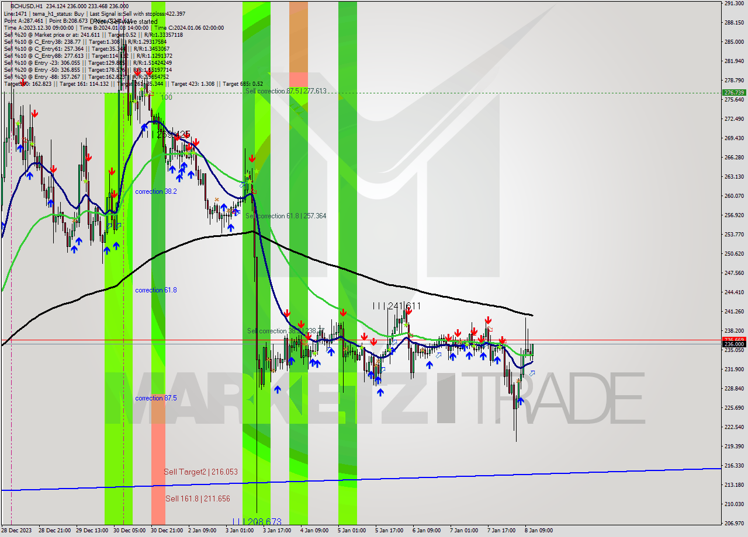Click '3 Jan 17:00' on the time axis
The width and height of the screenshot is (748, 537).
[277, 531]
